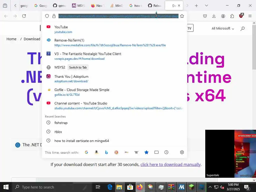Open the Firefox account icon

tap(223, 16)
